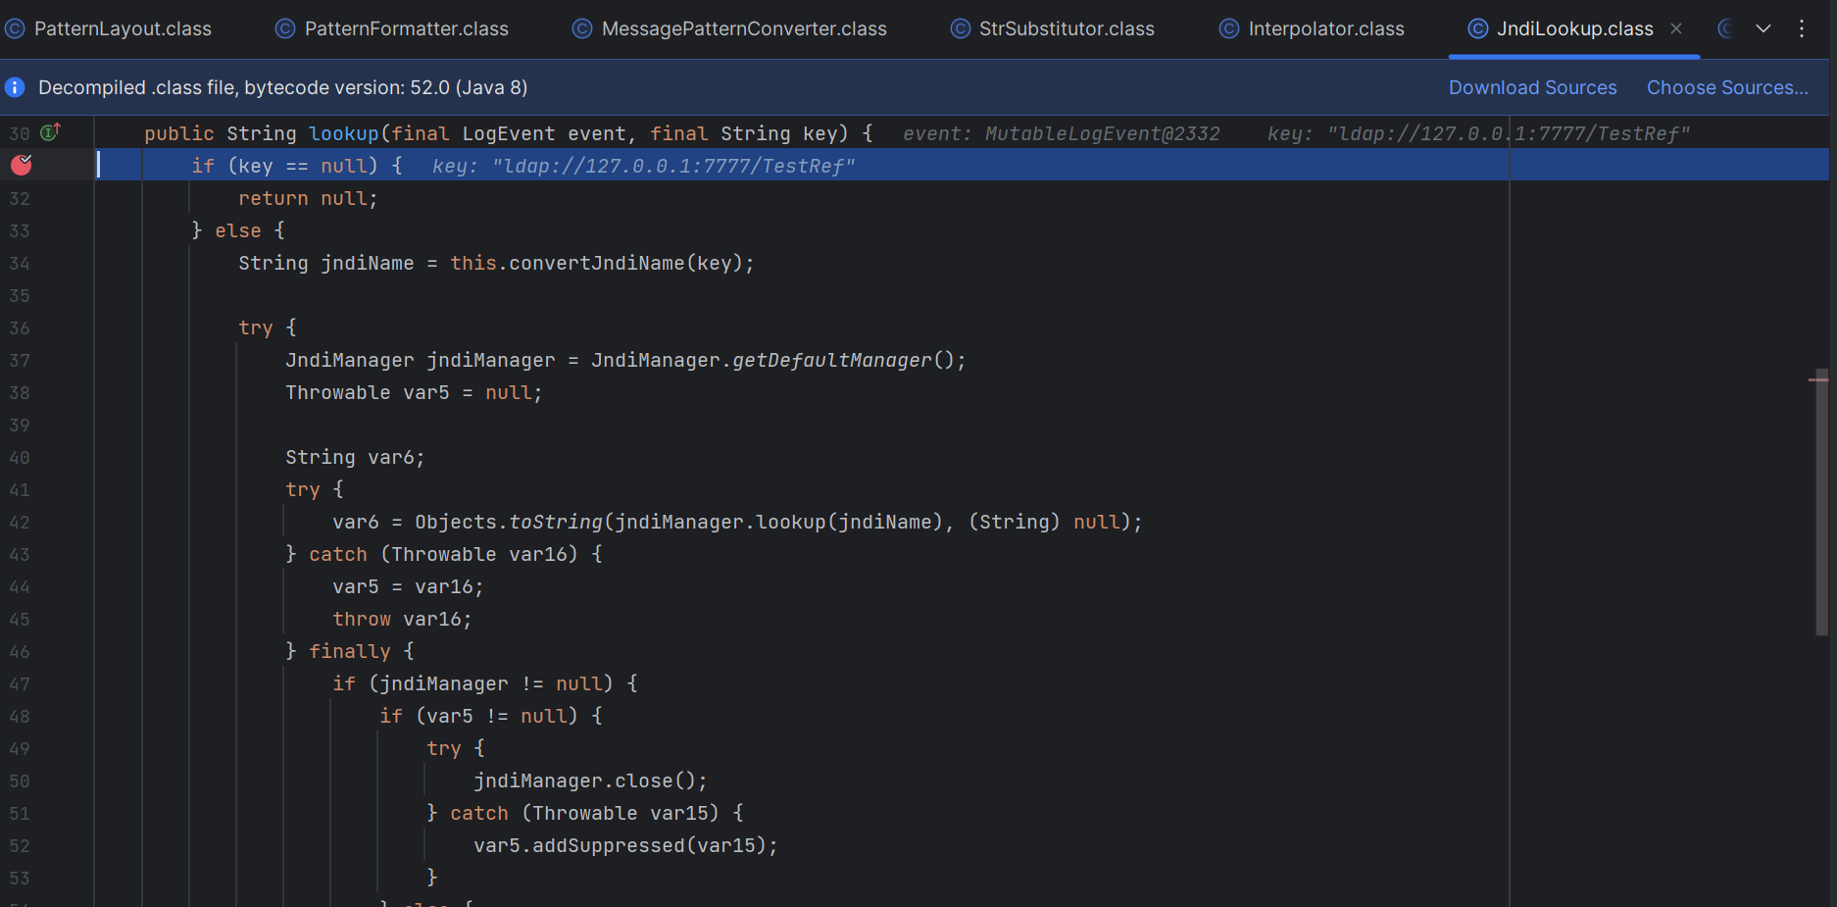Click the 'throw var16;' statement
The height and width of the screenshot is (907, 1837).
402,619
